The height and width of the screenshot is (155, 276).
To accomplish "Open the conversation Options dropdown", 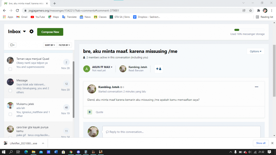I will point(255,51).
